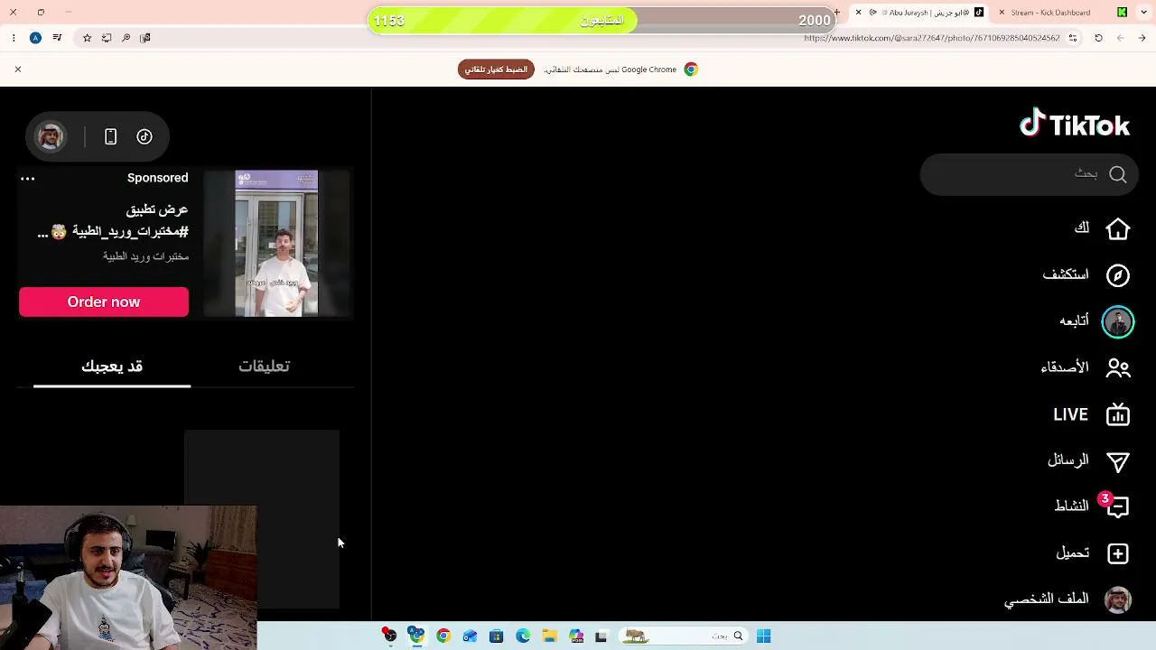This screenshot has width=1156, height=650.
Task: Open the LIVE section
Action: pos(1092,414)
